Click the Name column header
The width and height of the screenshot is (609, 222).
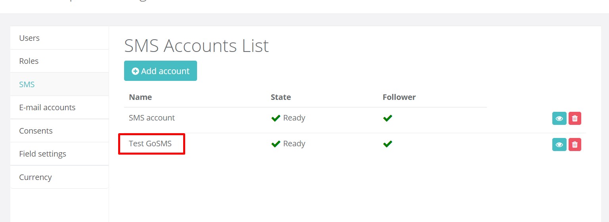[140, 97]
